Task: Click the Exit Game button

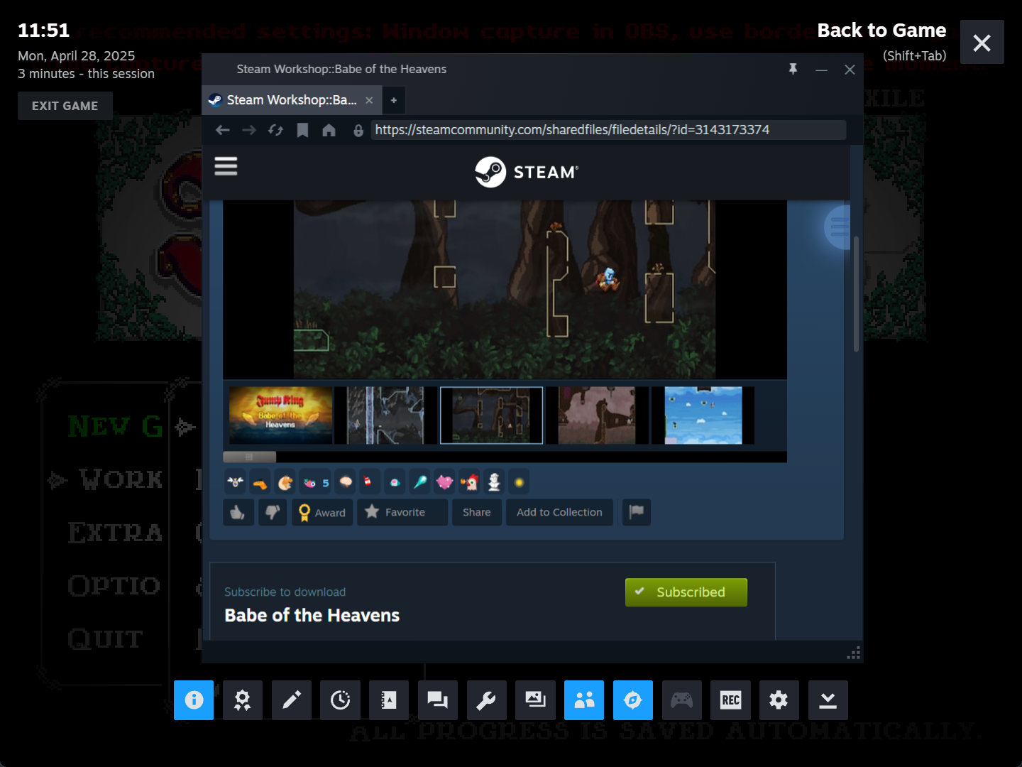Action: (x=65, y=106)
